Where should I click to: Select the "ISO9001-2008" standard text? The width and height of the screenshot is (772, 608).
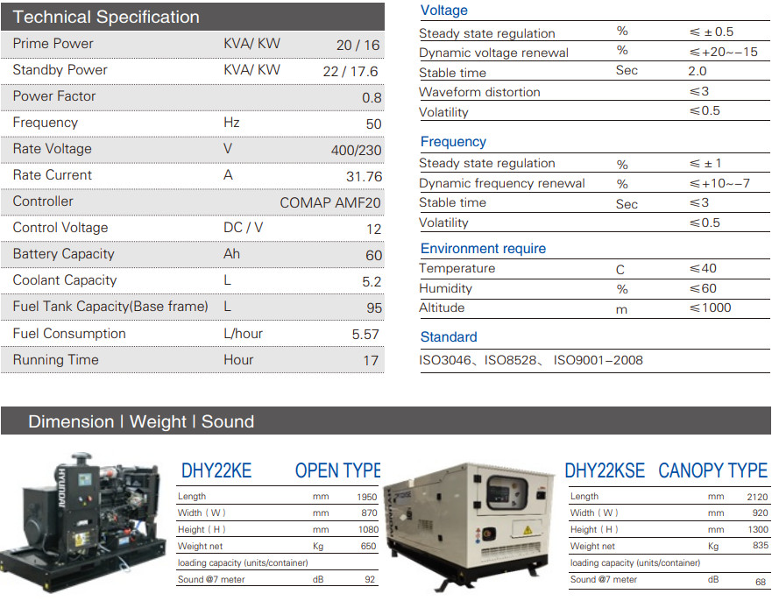[598, 360]
